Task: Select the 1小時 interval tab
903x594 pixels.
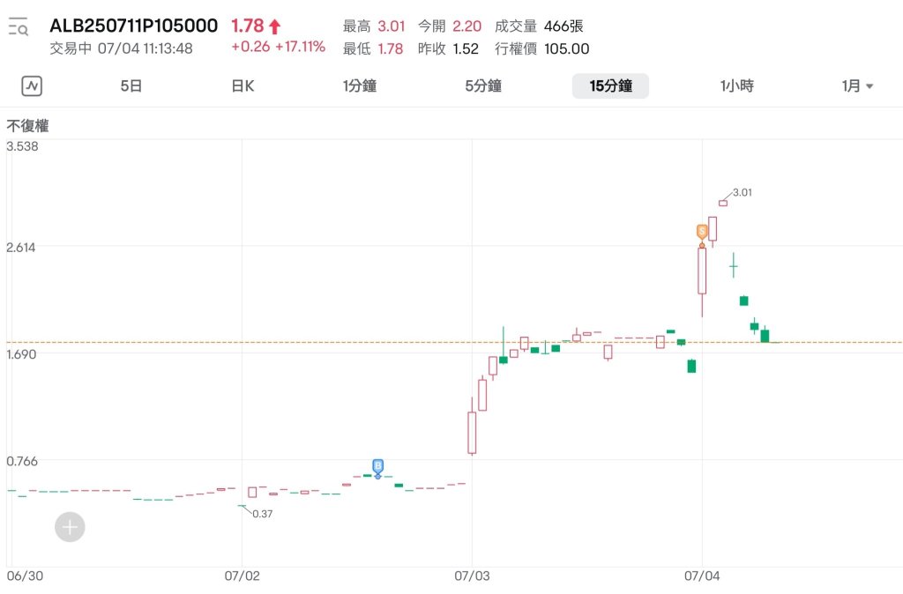Action: click(x=736, y=86)
